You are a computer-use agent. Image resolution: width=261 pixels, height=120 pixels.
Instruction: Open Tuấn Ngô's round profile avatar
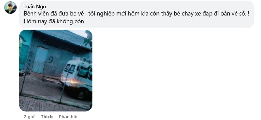10,7
